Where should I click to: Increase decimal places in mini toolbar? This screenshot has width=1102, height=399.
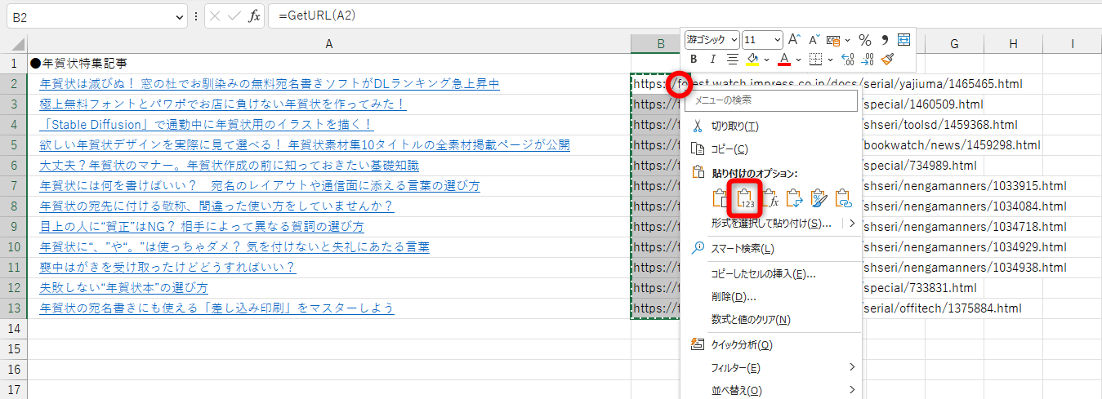847,60
